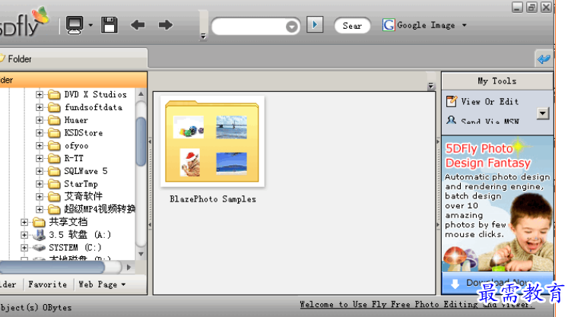571x317 pixels.
Task: Select the 共享文档 folder
Action: pos(68,222)
